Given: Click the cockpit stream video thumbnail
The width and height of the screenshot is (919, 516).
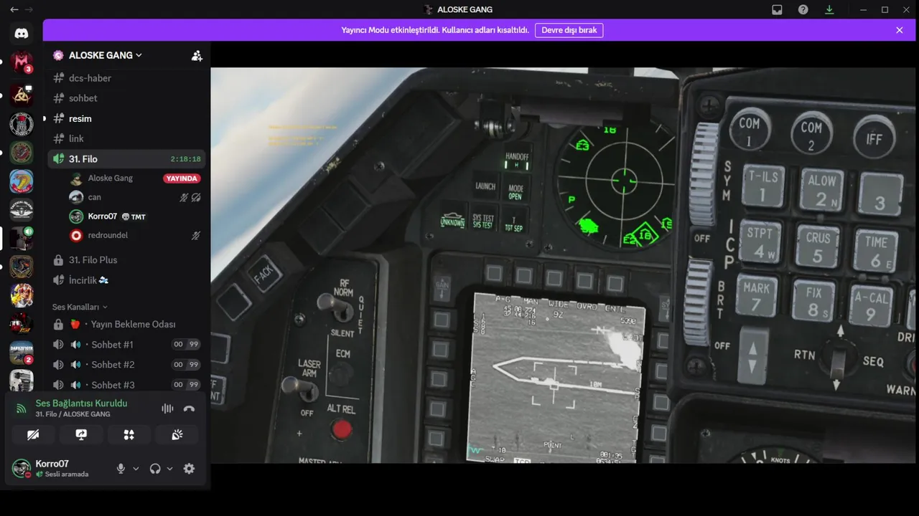Looking at the screenshot, I should point(564,265).
